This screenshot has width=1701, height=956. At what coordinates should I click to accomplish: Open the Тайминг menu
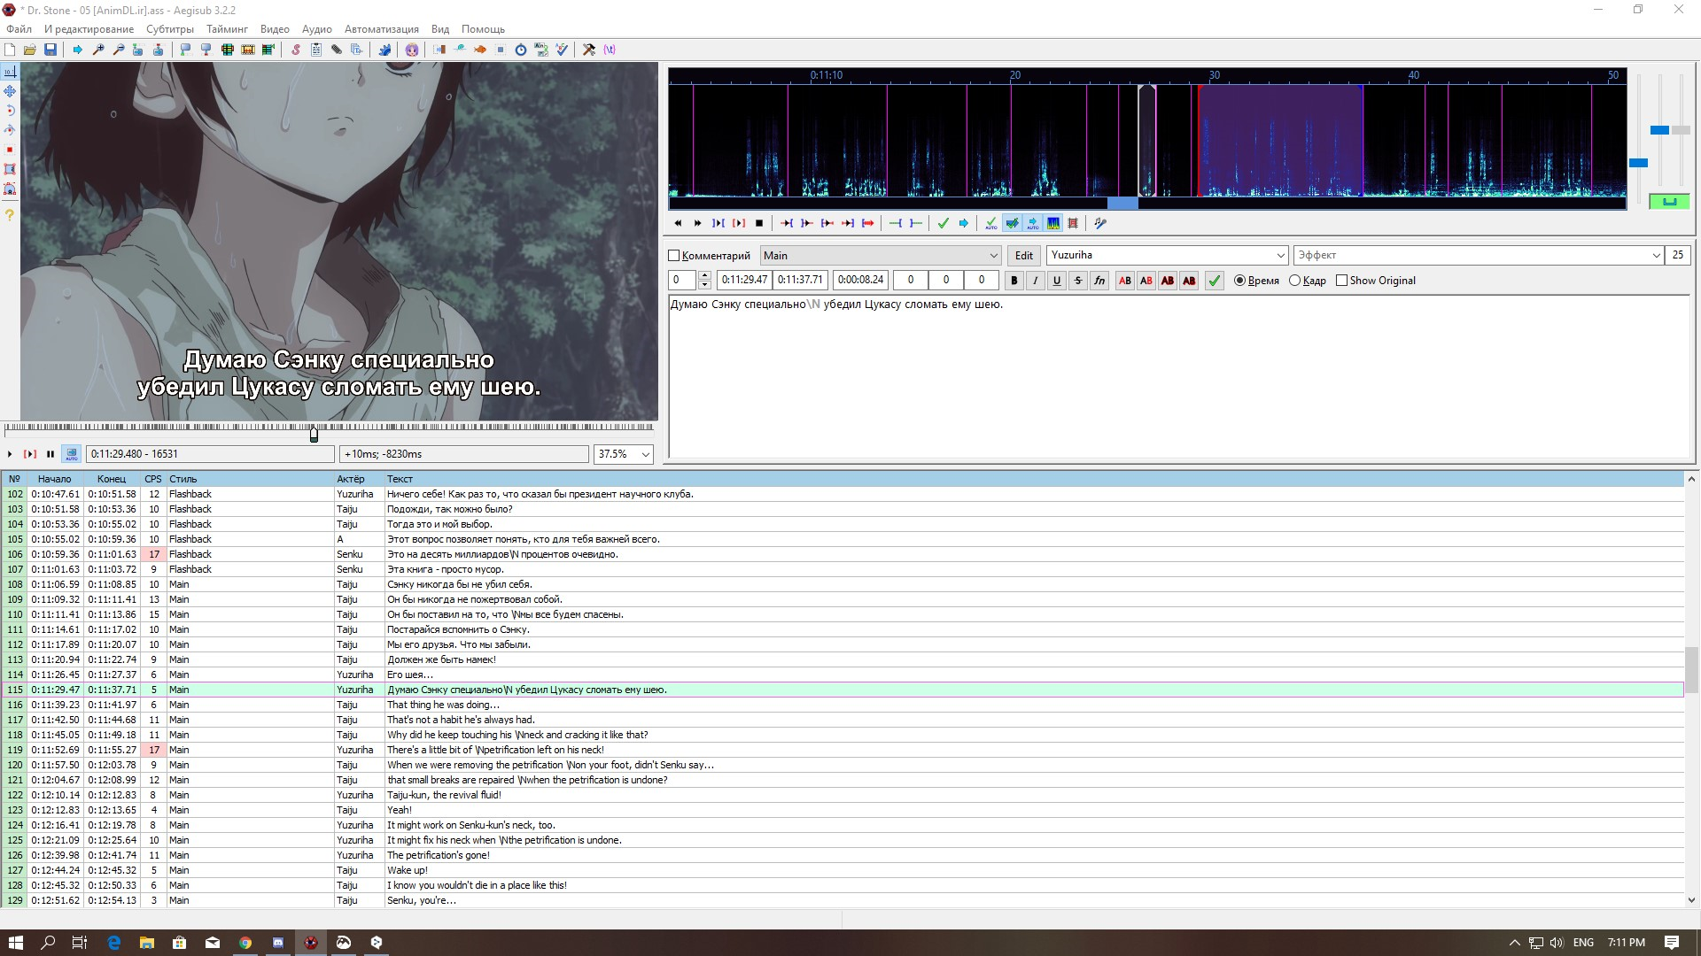[x=227, y=29]
